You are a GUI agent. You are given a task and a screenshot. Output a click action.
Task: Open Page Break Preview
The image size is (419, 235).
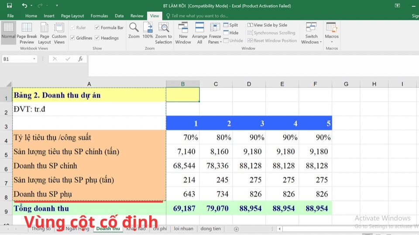pyautogui.click(x=27, y=34)
